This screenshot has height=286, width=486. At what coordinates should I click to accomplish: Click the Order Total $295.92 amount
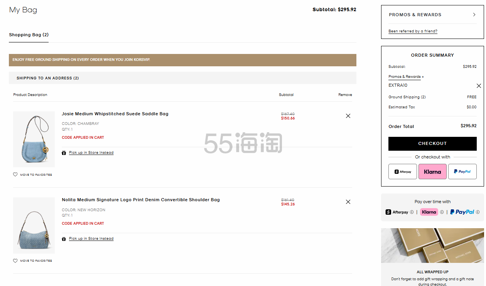tap(469, 126)
